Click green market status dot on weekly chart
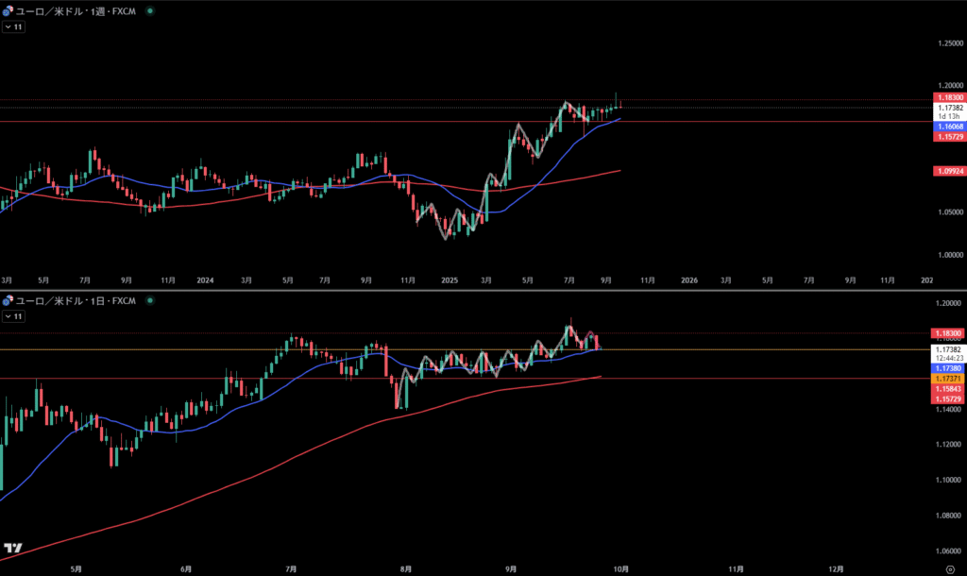 152,11
